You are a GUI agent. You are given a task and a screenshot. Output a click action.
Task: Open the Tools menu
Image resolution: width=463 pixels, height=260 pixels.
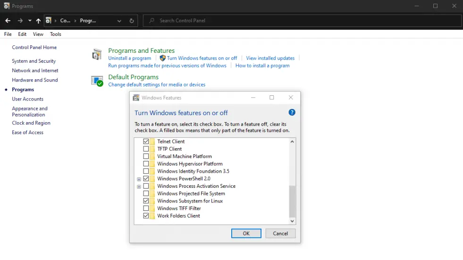click(56, 34)
